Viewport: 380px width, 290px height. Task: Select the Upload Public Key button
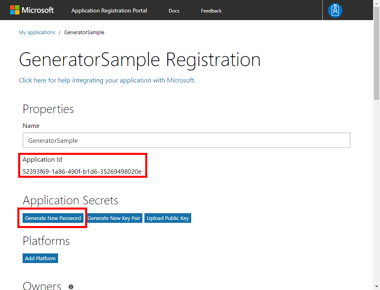[x=168, y=218]
